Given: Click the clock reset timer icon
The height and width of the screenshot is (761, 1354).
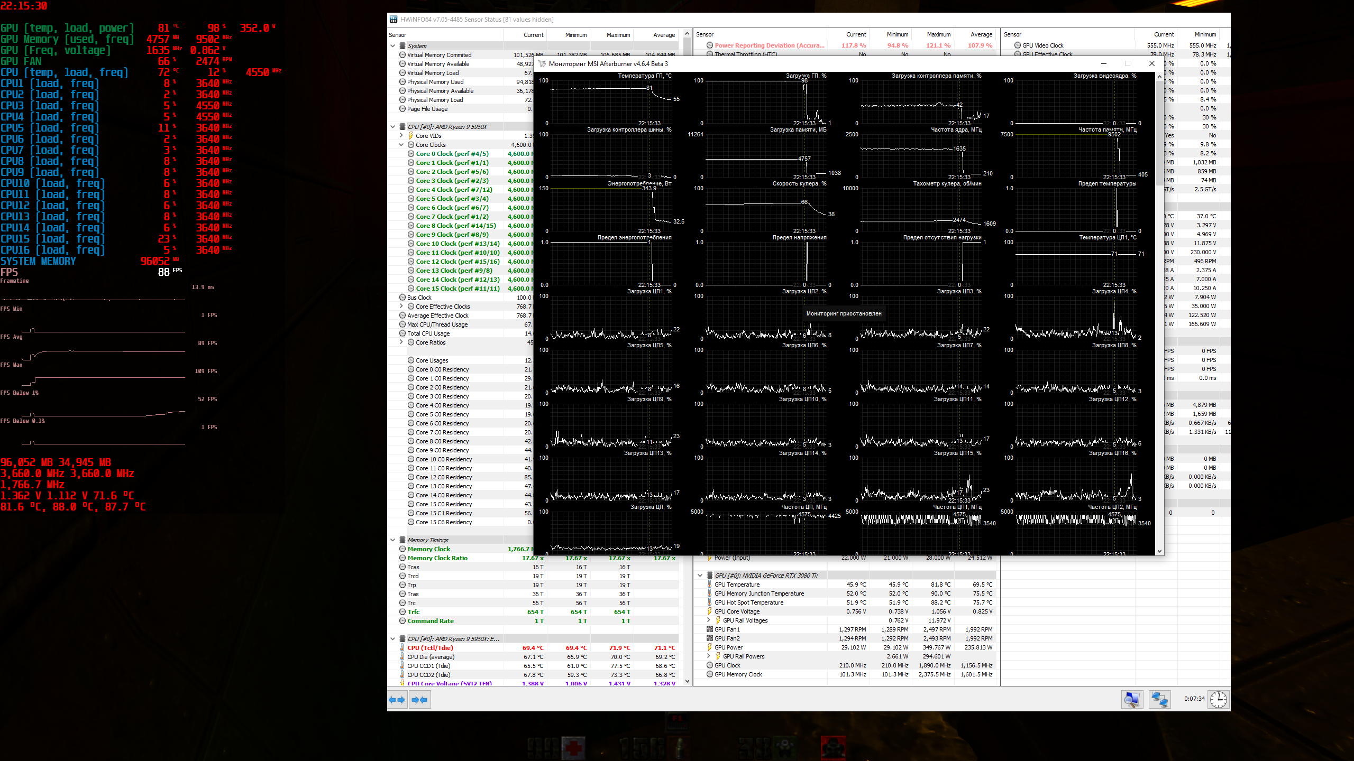Looking at the screenshot, I should coord(1219,700).
